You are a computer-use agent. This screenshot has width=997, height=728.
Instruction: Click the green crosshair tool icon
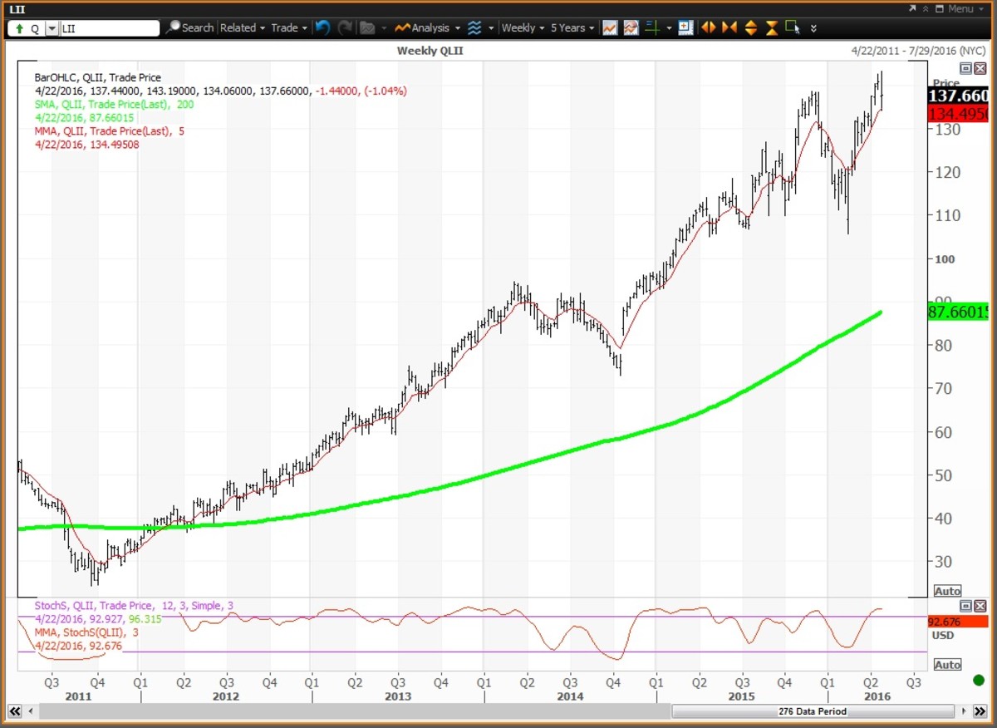coord(652,27)
